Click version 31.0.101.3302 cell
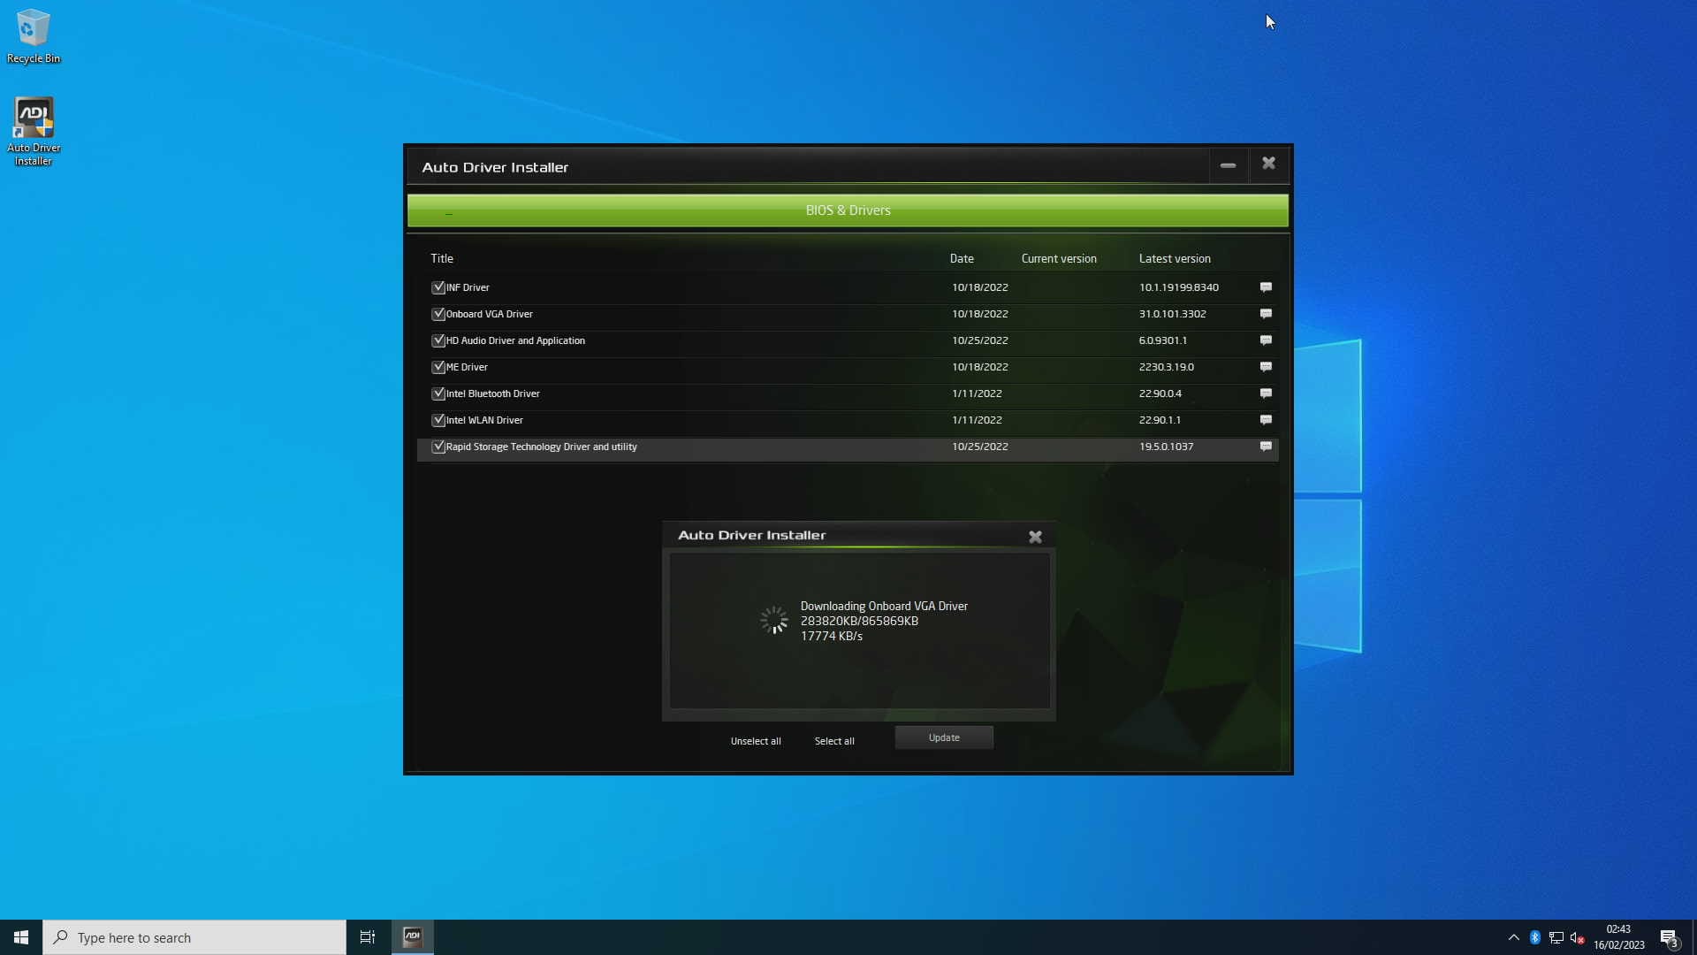Screen dimensions: 1697x955 point(1172,314)
